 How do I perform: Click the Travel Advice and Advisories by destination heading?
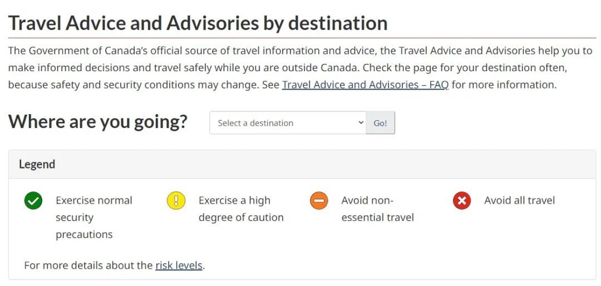pyautogui.click(x=198, y=23)
